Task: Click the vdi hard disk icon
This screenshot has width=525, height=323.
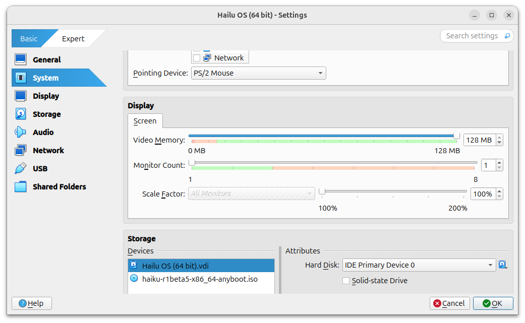Action: click(134, 265)
